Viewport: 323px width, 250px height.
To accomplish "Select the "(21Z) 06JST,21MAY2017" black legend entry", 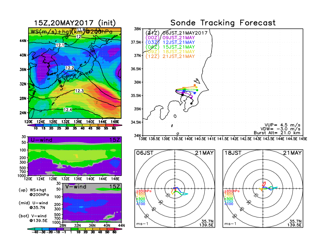I will point(176,33).
